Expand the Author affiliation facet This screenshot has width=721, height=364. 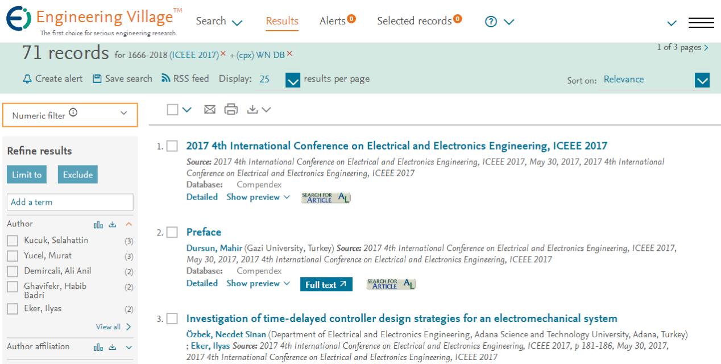128,346
